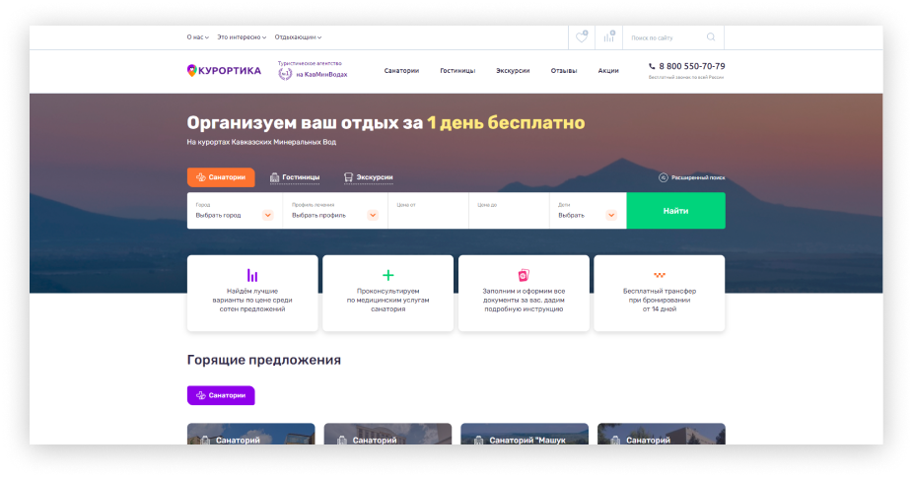Viewport: 913px width, 478px height.
Task: Click the purple bar chart card icon
Action: pos(252,276)
